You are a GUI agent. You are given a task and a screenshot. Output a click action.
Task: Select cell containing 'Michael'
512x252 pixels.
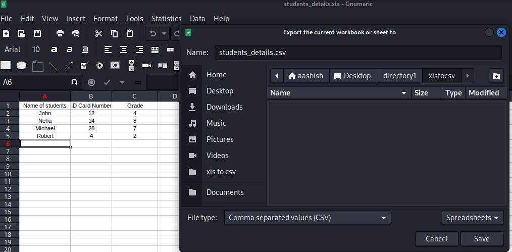[x=45, y=128]
